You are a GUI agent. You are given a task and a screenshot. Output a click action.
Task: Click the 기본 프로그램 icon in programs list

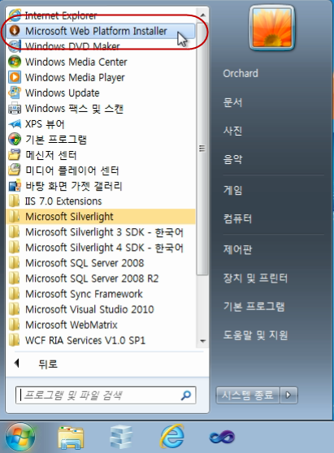(15, 140)
